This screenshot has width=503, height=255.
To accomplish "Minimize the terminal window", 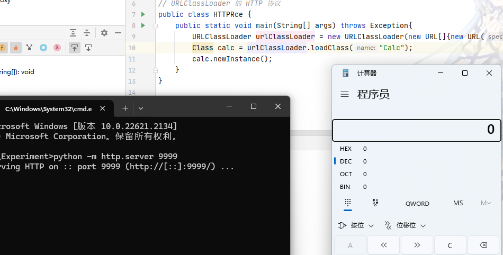I will pos(229,106).
